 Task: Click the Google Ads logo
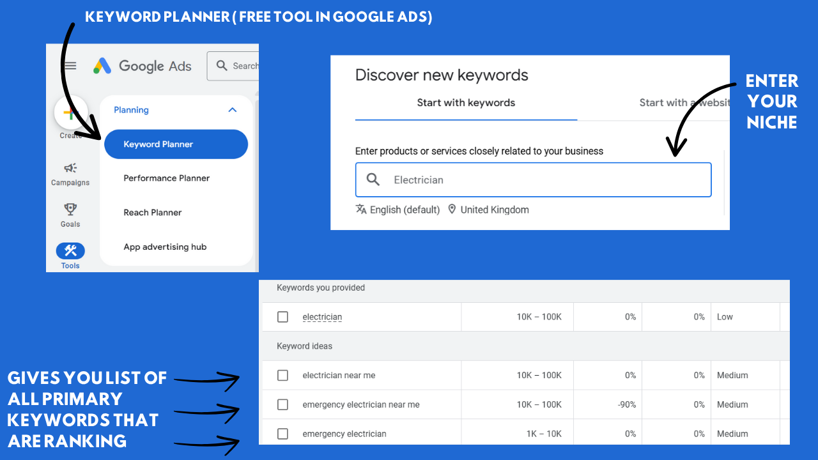[x=143, y=66]
